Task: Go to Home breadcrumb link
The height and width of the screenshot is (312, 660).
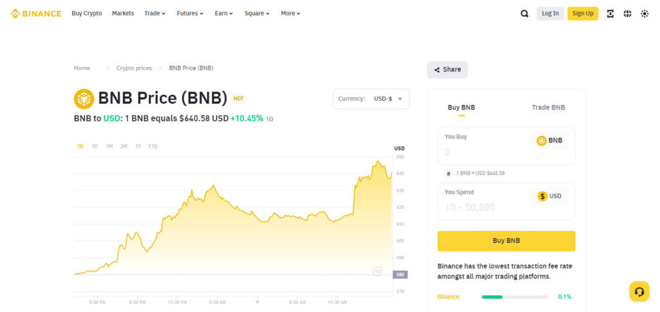Action: click(82, 68)
